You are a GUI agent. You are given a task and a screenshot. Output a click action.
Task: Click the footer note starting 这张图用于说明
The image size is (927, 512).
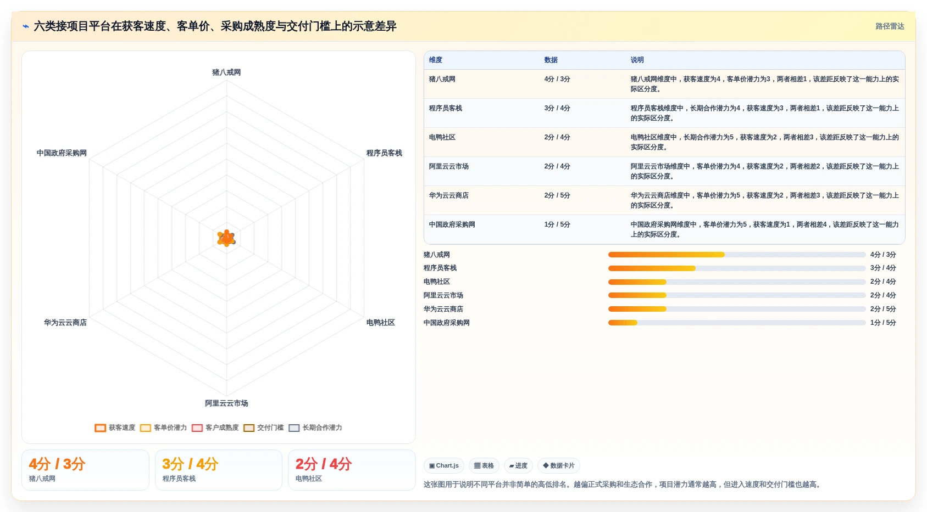click(623, 485)
